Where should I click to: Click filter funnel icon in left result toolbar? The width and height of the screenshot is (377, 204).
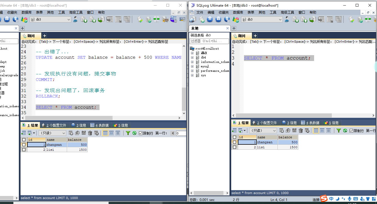pos(128,133)
